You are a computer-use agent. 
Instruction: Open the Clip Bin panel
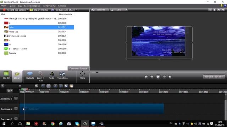(x=6, y=75)
